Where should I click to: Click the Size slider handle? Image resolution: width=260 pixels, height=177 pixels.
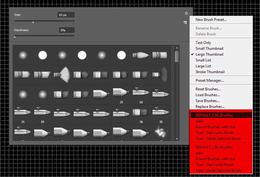click(x=33, y=22)
